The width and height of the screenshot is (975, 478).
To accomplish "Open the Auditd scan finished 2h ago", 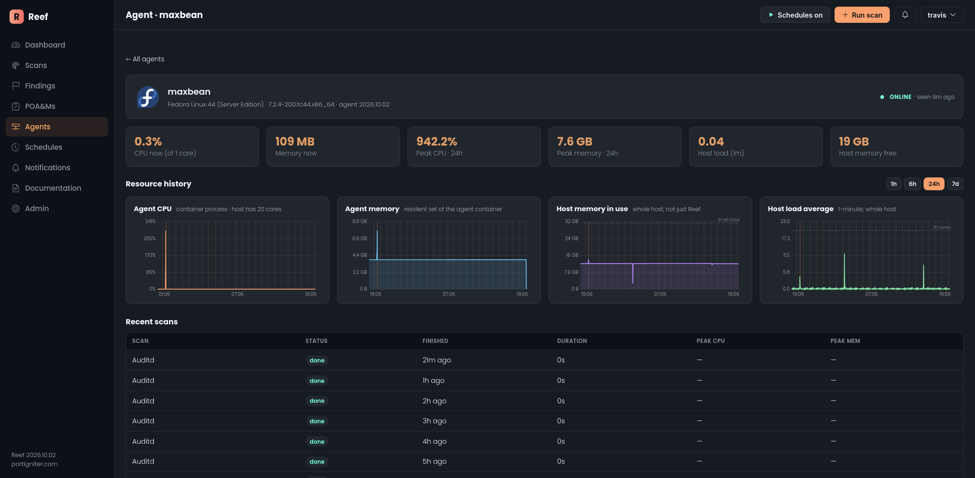I will coord(545,401).
